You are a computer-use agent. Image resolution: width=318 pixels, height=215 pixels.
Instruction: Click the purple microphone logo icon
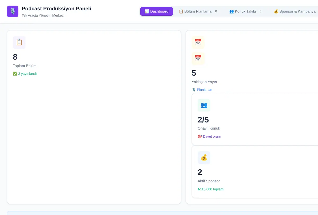click(x=13, y=11)
